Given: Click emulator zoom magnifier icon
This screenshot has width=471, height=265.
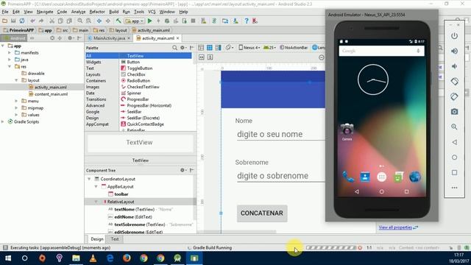Looking at the screenshot, I should click(454, 127).
